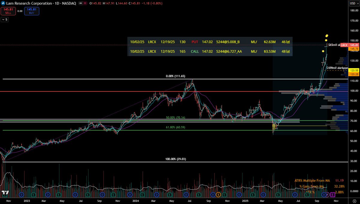This screenshot has width=360, height=204.
Task: Click the yellow 120.58 price axis label
Action: [x=354, y=70]
